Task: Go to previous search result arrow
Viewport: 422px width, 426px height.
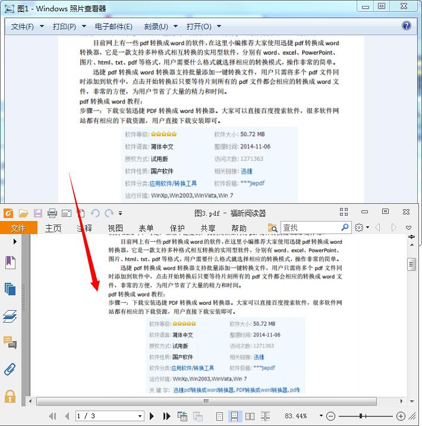Action: [377, 227]
